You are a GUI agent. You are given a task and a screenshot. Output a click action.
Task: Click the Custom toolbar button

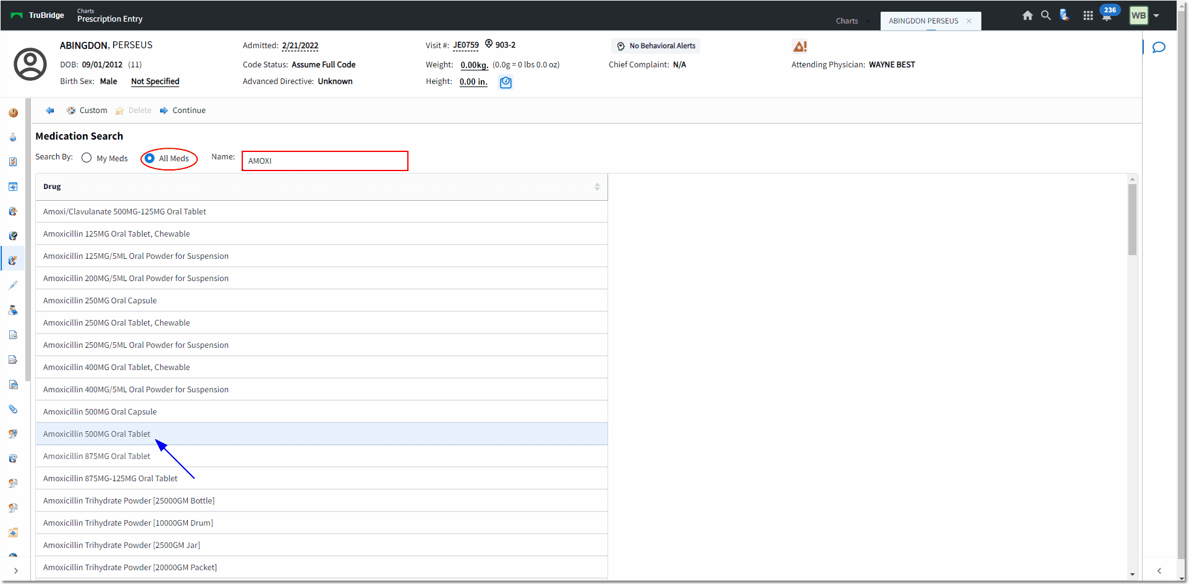tap(87, 111)
